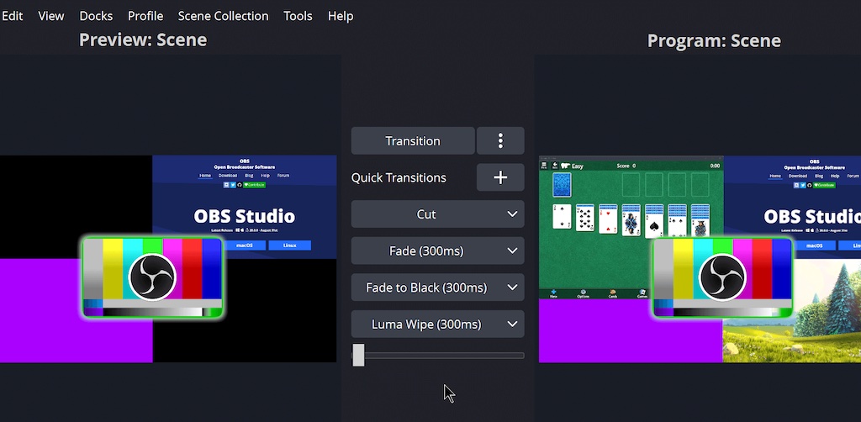Expand the Fade to Black (300ms) dropdown arrow
This screenshot has width=861, height=422.
[x=512, y=287]
